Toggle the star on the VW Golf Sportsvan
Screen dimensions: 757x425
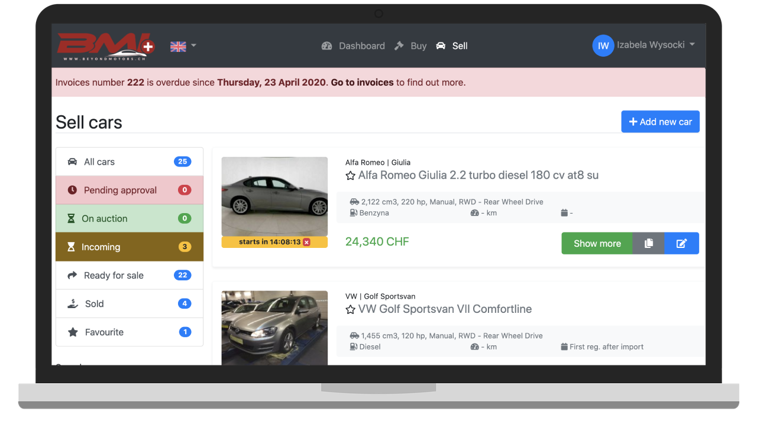(350, 309)
